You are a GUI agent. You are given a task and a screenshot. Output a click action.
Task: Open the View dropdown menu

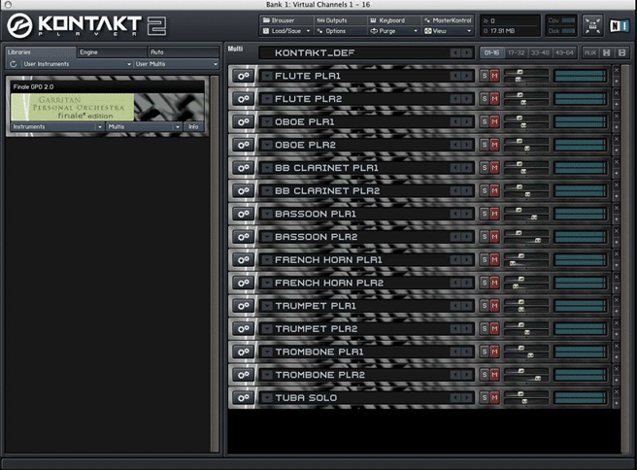pyautogui.click(x=448, y=31)
